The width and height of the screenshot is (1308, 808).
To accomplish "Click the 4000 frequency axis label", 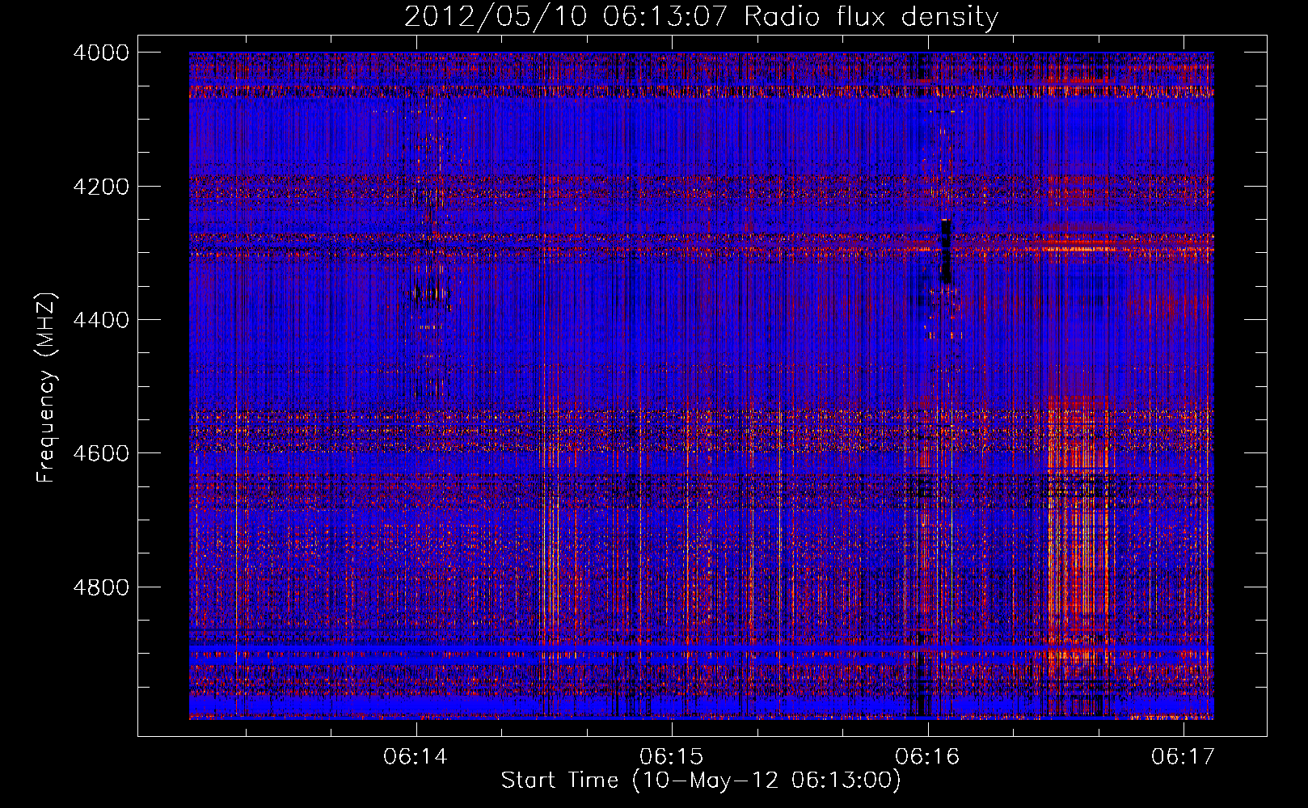I will tap(101, 53).
